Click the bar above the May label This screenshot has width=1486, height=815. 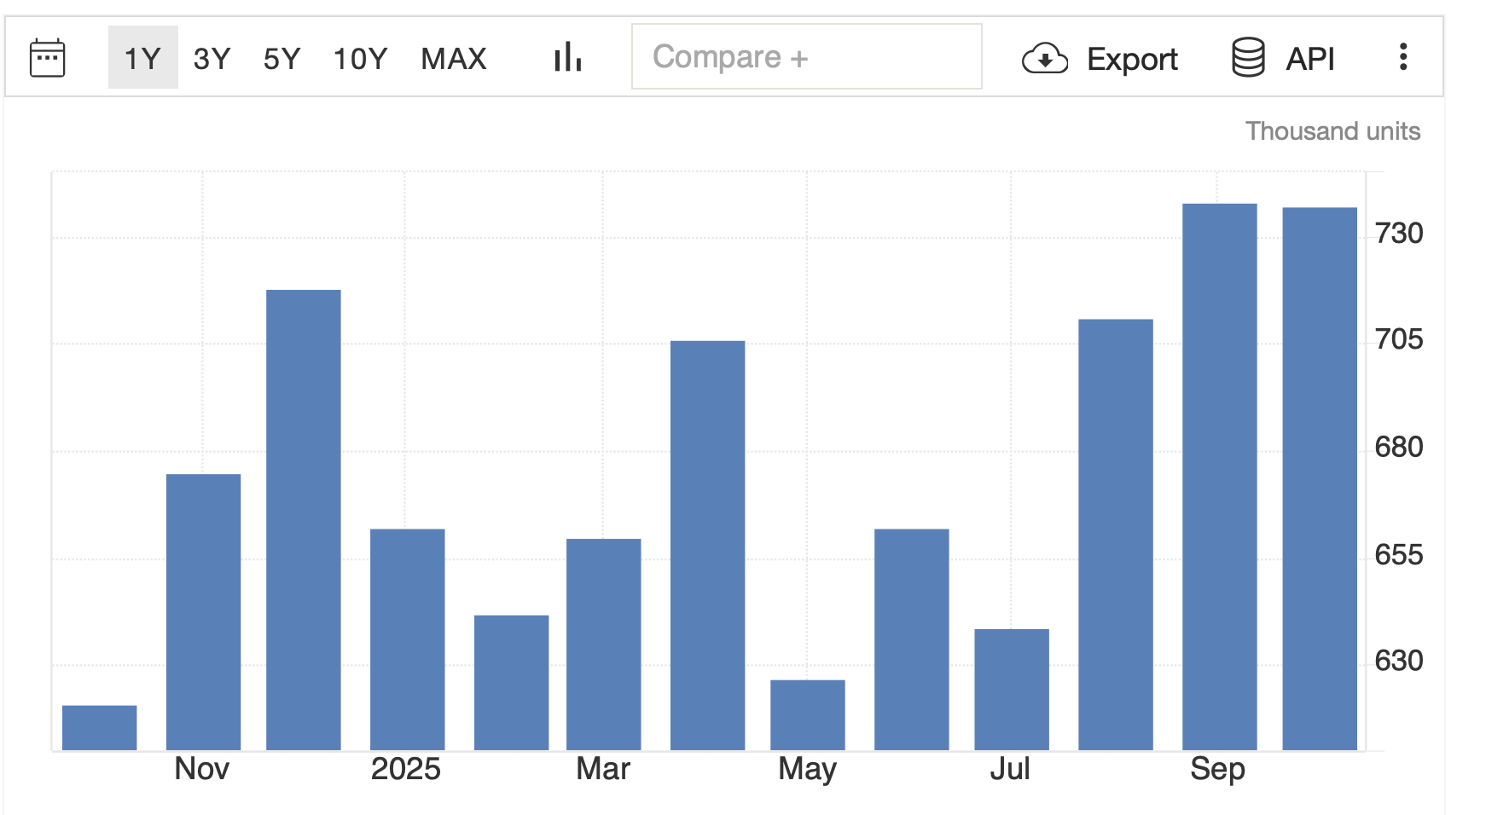[808, 715]
